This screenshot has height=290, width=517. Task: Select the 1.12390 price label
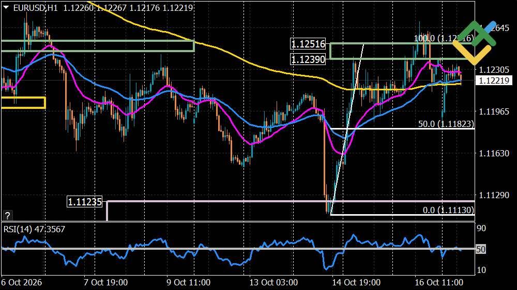click(308, 59)
